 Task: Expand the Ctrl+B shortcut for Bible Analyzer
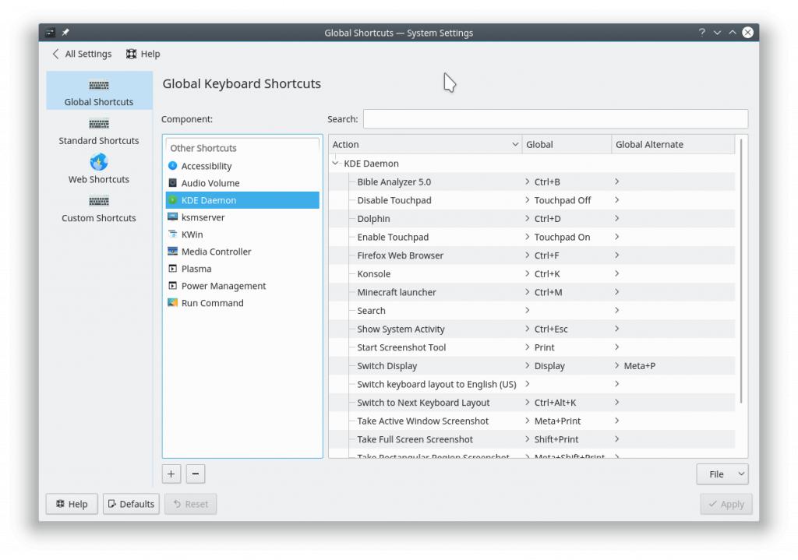pos(528,181)
